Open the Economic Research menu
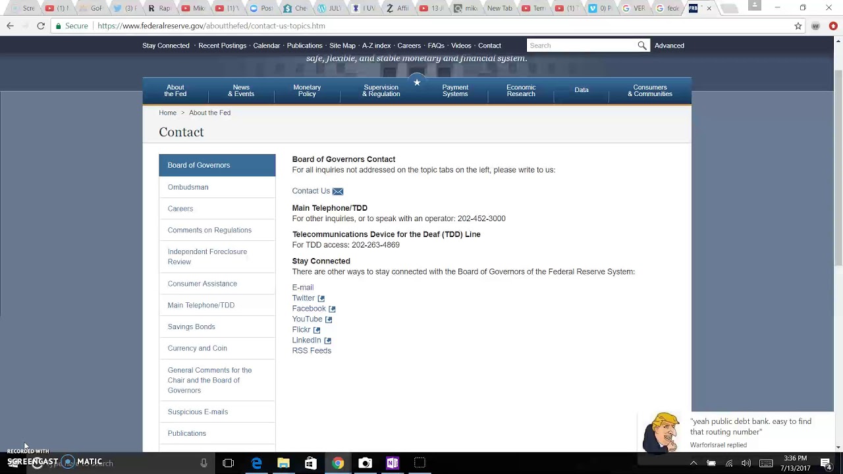The image size is (843, 474). coord(521,90)
